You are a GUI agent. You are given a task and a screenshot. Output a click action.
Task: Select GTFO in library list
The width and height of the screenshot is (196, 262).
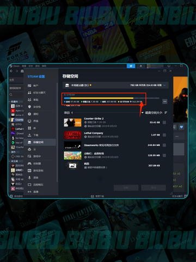point(16,124)
